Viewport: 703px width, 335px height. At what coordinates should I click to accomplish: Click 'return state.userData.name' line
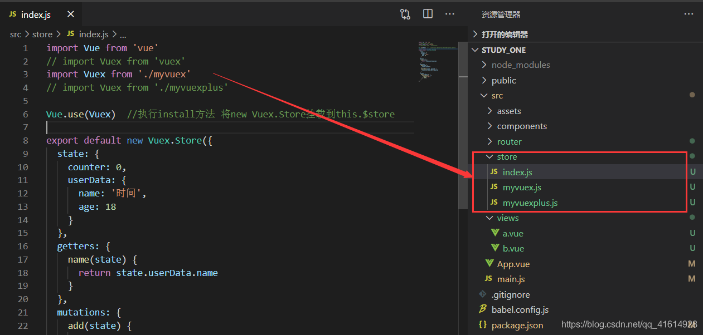click(x=148, y=273)
